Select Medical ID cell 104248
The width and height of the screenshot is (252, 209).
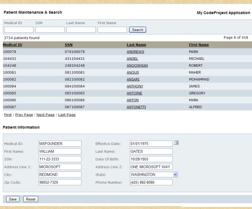pyautogui.click(x=10, y=66)
